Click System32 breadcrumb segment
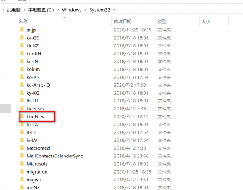This screenshot has width=243, height=190. pyautogui.click(x=100, y=10)
